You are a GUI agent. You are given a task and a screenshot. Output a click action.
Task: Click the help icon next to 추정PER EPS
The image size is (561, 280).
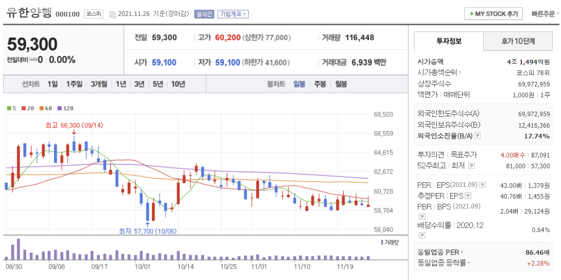tap(468, 196)
